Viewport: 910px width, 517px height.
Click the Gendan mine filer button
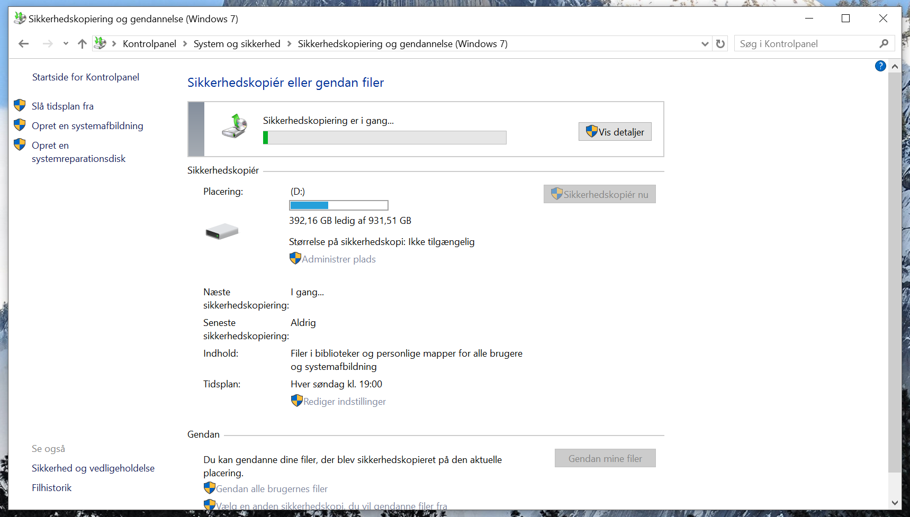point(605,458)
